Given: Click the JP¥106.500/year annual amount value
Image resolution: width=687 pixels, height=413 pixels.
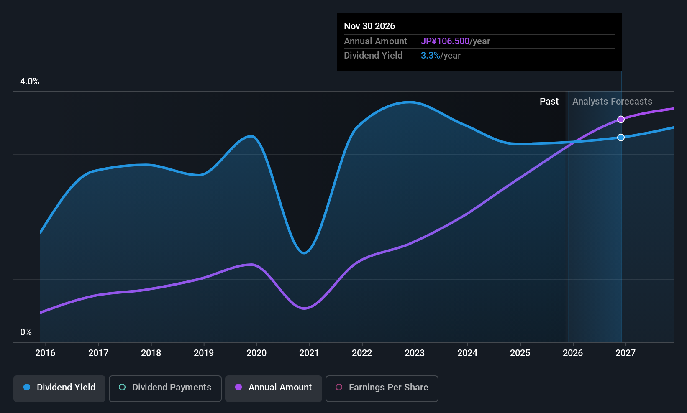Looking at the screenshot, I should coord(455,41).
